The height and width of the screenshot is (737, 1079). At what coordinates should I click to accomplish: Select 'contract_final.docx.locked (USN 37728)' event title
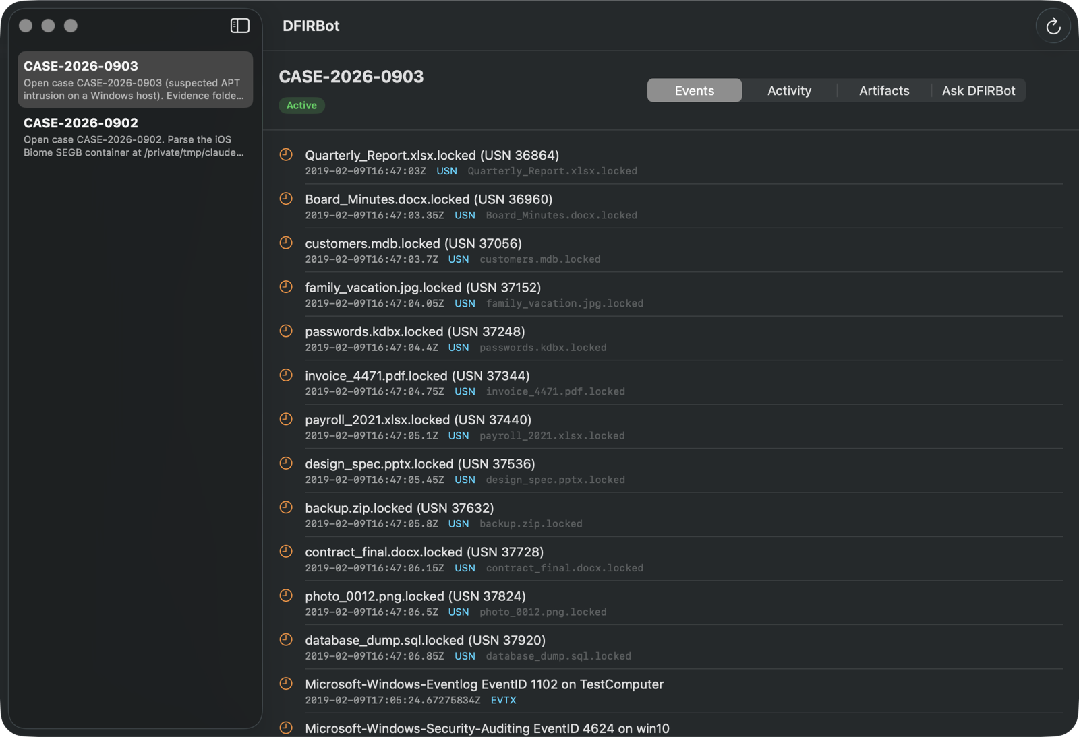(424, 552)
